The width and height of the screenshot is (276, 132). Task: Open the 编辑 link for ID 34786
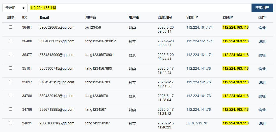click(262, 110)
